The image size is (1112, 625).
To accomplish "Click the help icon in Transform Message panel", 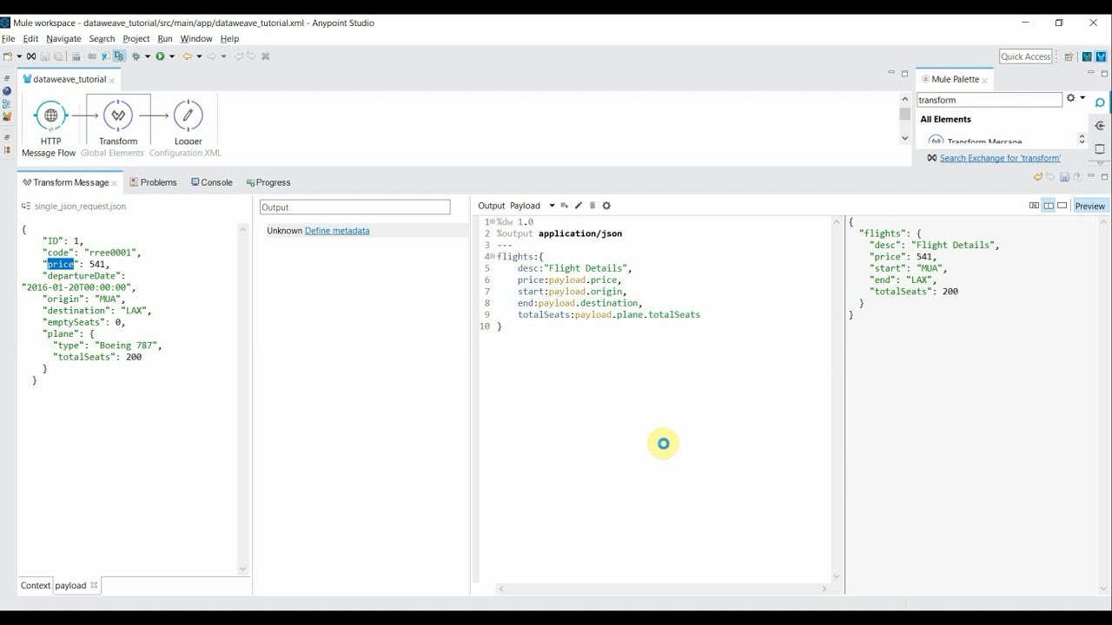I will (1077, 177).
